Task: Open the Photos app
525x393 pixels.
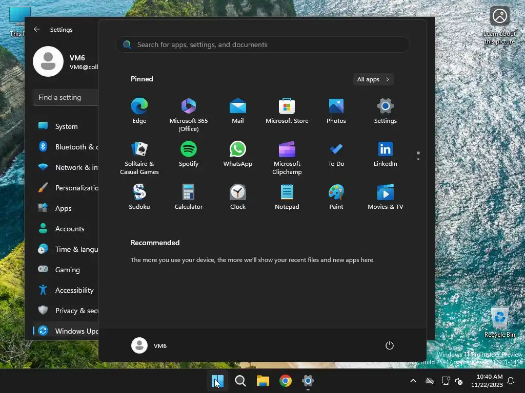Action: point(336,111)
